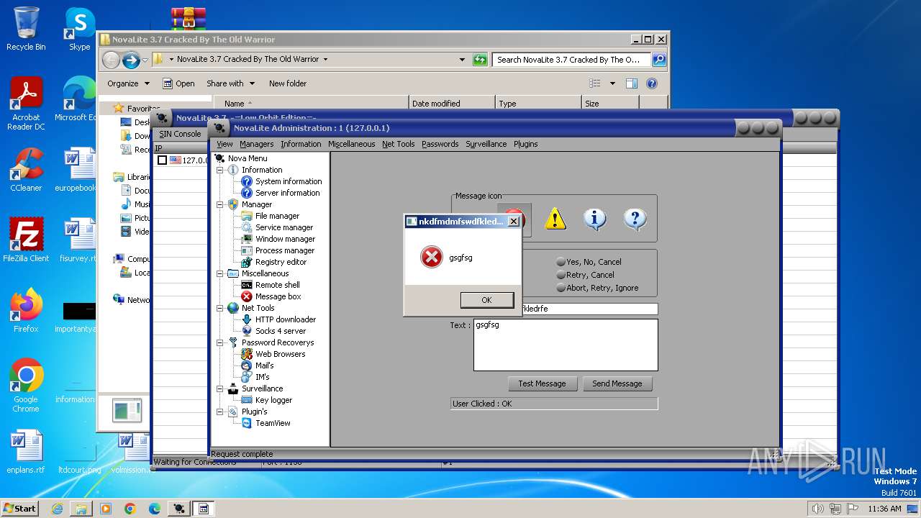Open the Surveillance menu
This screenshot has height=518, width=921.
pos(486,144)
